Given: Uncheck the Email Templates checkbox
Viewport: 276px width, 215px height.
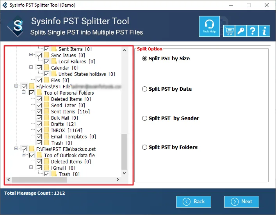Looking at the screenshot, I should pyautogui.click(x=39, y=136).
